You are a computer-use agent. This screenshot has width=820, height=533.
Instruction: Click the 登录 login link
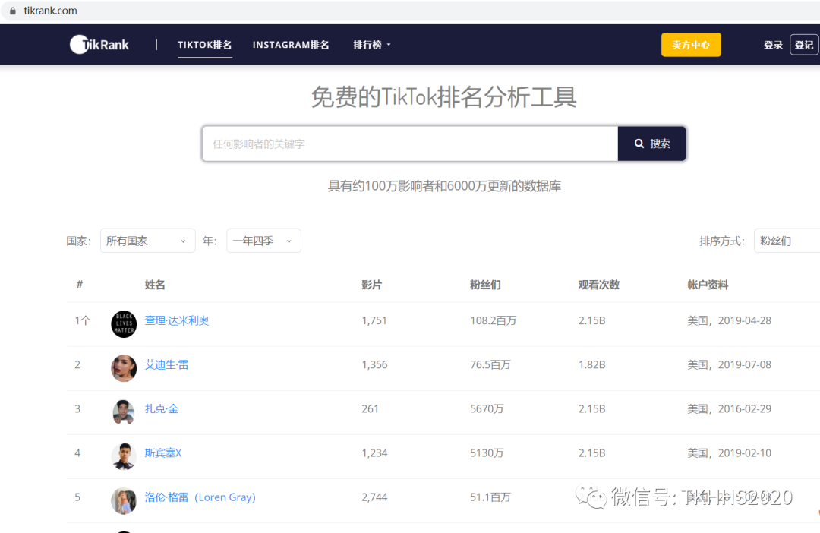click(773, 45)
